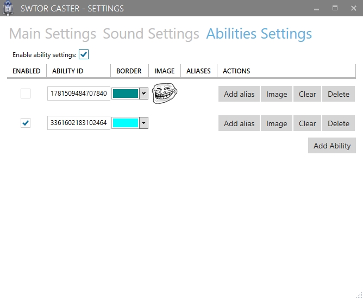Click the BORDER column header
This screenshot has width=363, height=299.
130,71
